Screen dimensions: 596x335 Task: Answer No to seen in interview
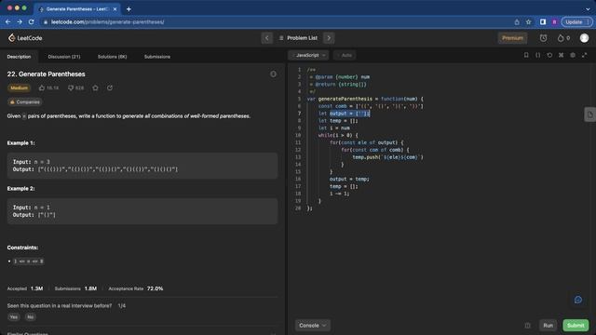[31, 317]
